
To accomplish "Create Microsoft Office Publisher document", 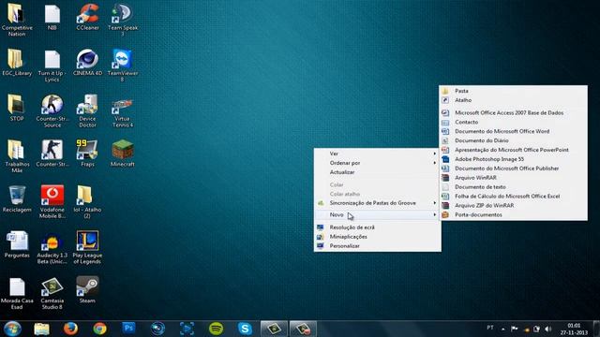I will tap(513, 168).
